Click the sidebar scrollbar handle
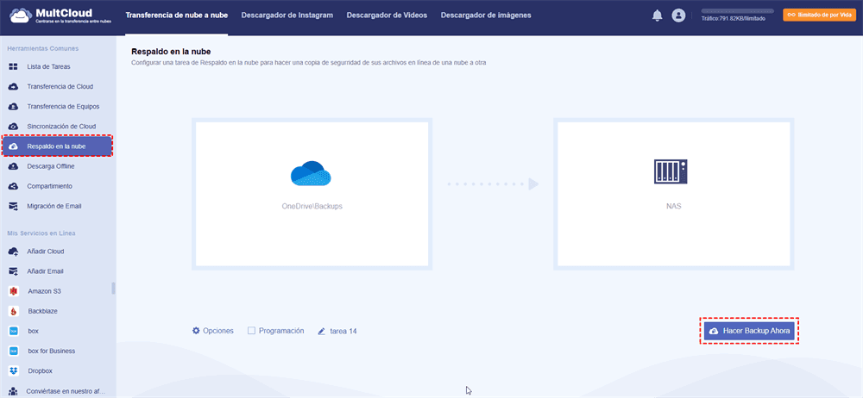The width and height of the screenshot is (863, 398). 113,288
